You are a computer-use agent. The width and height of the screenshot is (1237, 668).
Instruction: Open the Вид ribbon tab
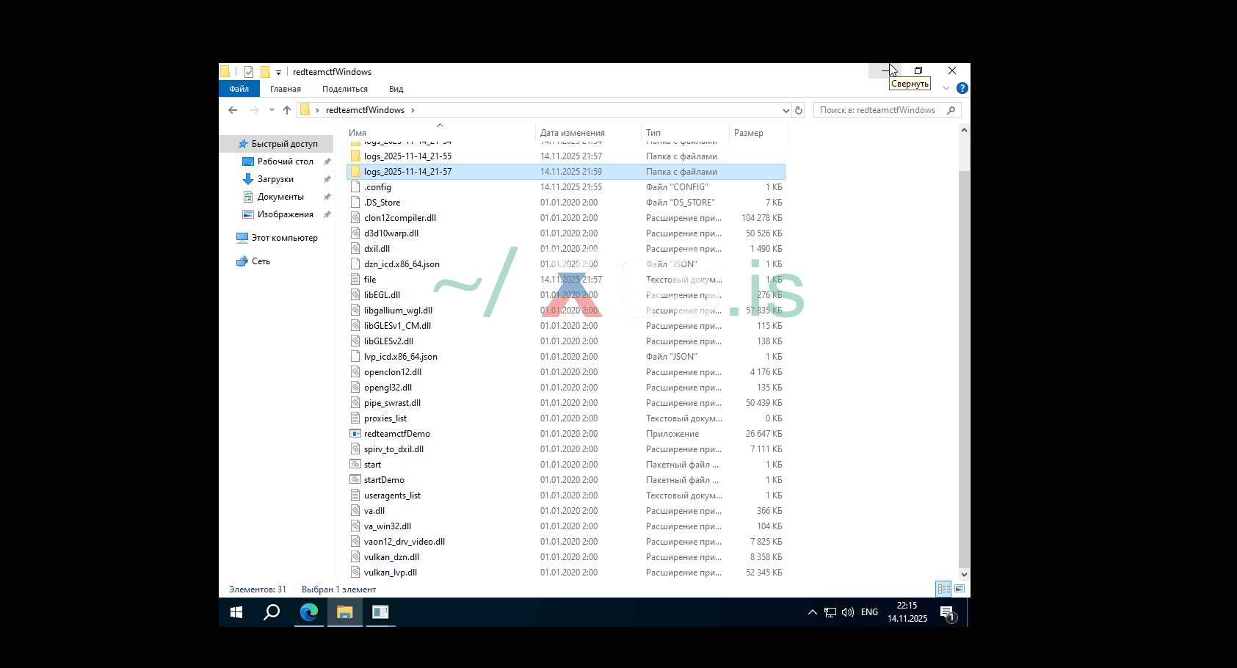(x=396, y=89)
